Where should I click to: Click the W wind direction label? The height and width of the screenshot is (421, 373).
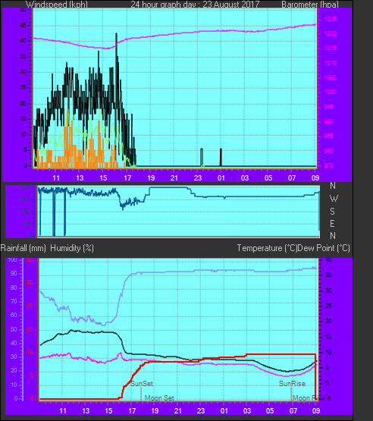pos(334,199)
